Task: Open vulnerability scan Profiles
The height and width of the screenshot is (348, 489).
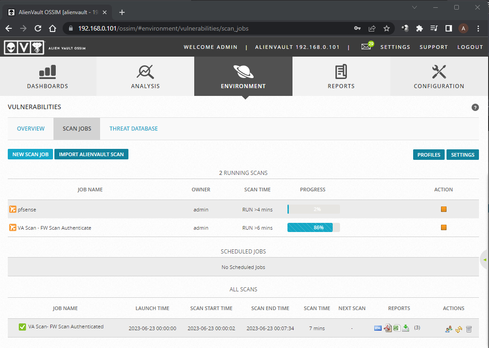Action: pos(429,154)
